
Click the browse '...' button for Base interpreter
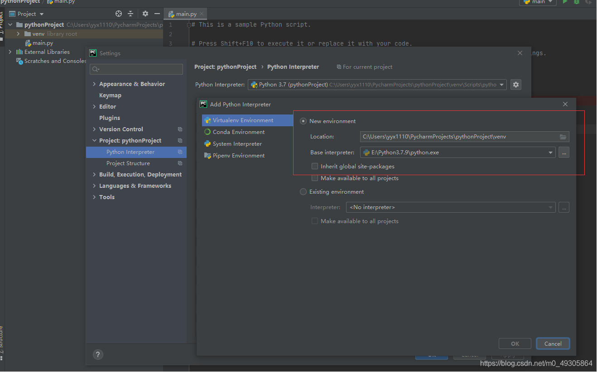click(x=564, y=153)
